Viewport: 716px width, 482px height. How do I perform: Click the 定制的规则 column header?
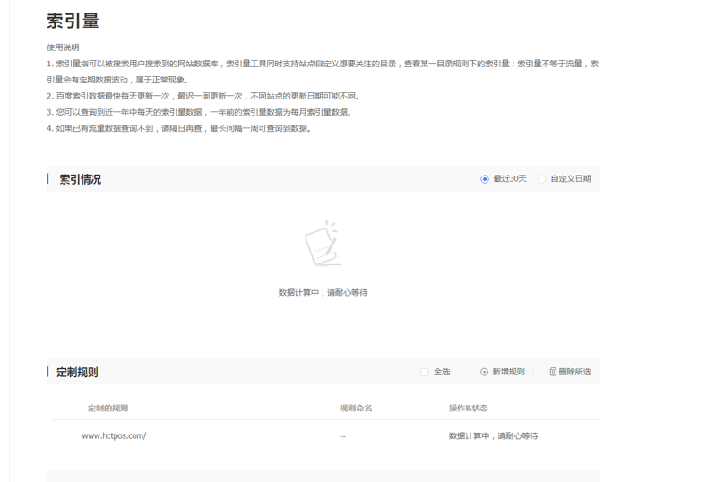pos(108,408)
